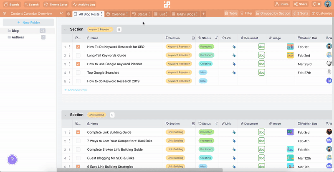This screenshot has height=172, width=334.
Task: Uncheck How to Use Google Keyword Planner
Action: click(x=78, y=64)
